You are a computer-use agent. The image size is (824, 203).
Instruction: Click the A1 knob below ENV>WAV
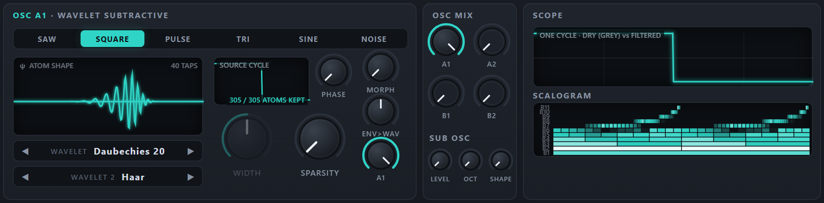[x=381, y=156]
